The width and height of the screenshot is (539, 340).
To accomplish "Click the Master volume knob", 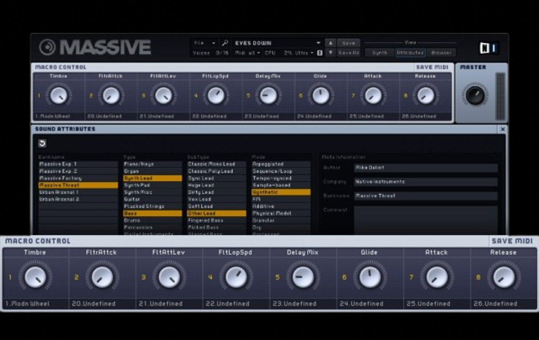I will [x=475, y=95].
